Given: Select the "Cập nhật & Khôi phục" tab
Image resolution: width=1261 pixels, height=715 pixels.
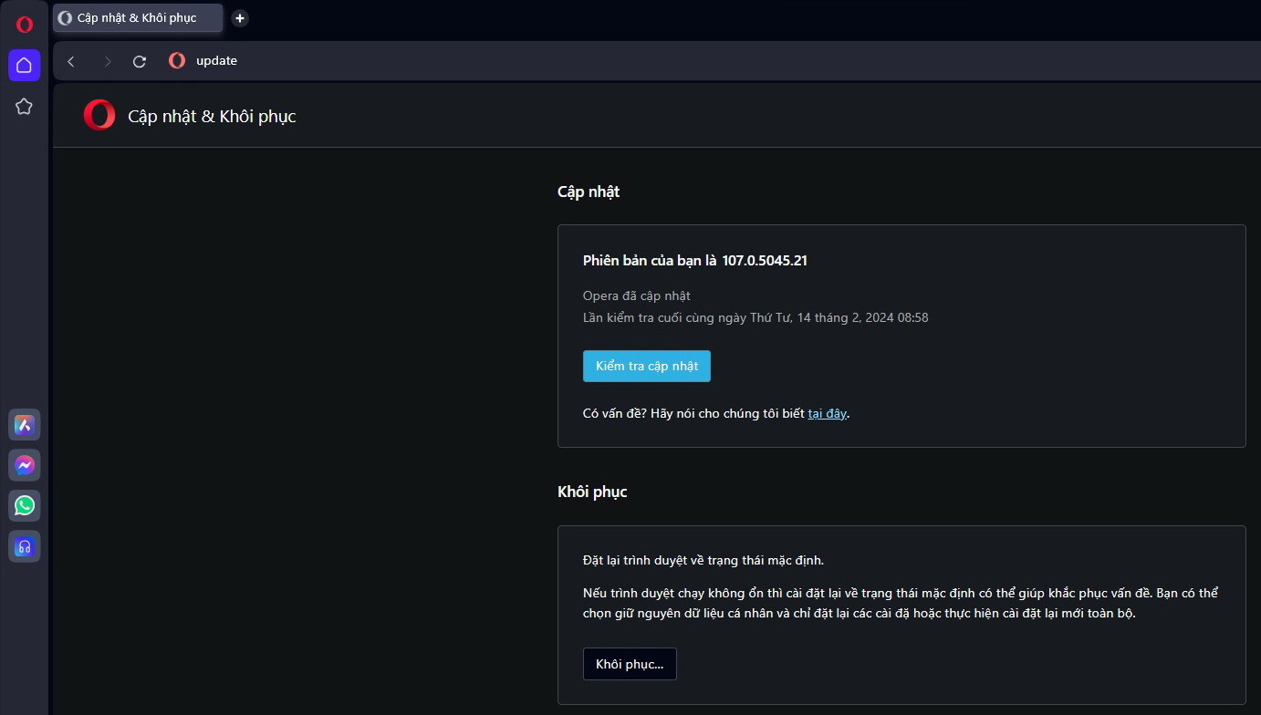Looking at the screenshot, I should (138, 18).
